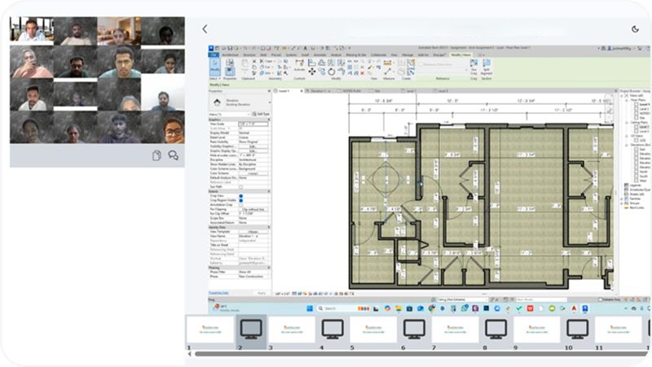
Task: Click the View Template None button
Action: click(x=253, y=232)
